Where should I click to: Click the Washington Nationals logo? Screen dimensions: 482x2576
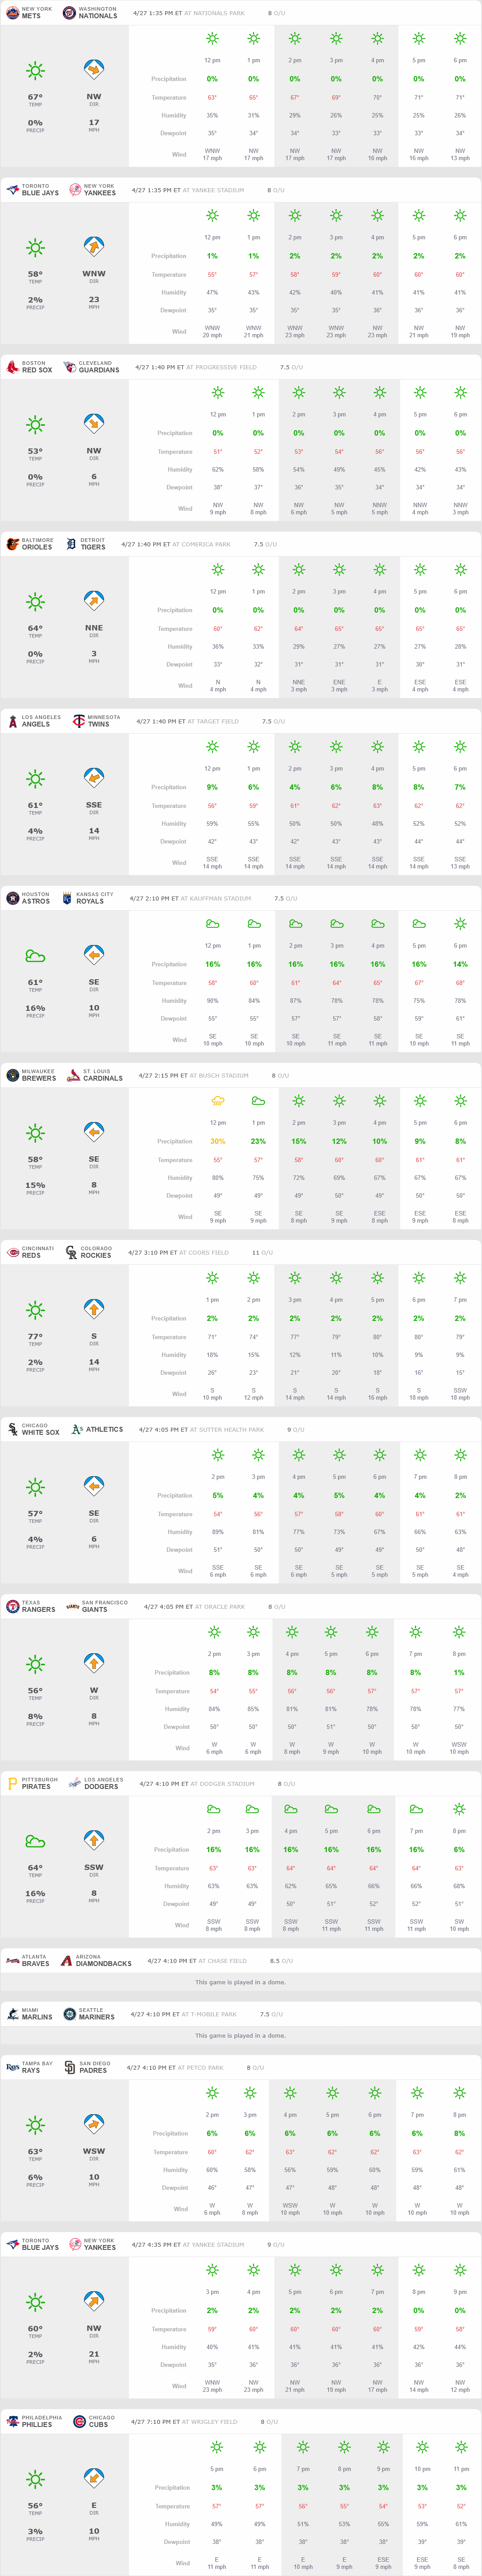coord(69,13)
